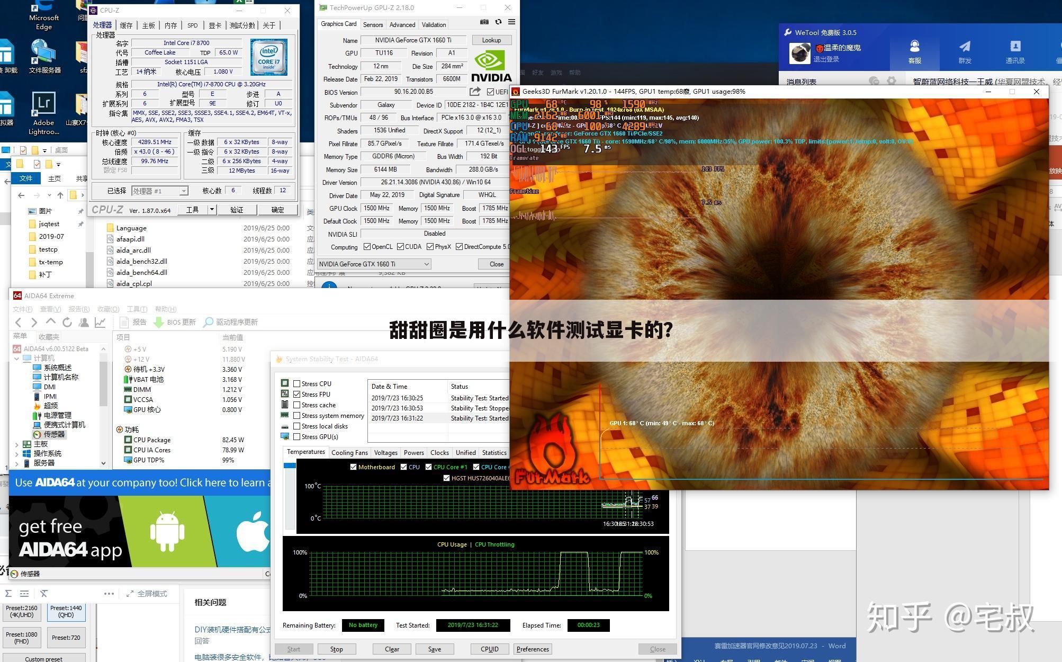Open WeTool 客服 icon
This screenshot has width=1062, height=662.
[x=915, y=52]
